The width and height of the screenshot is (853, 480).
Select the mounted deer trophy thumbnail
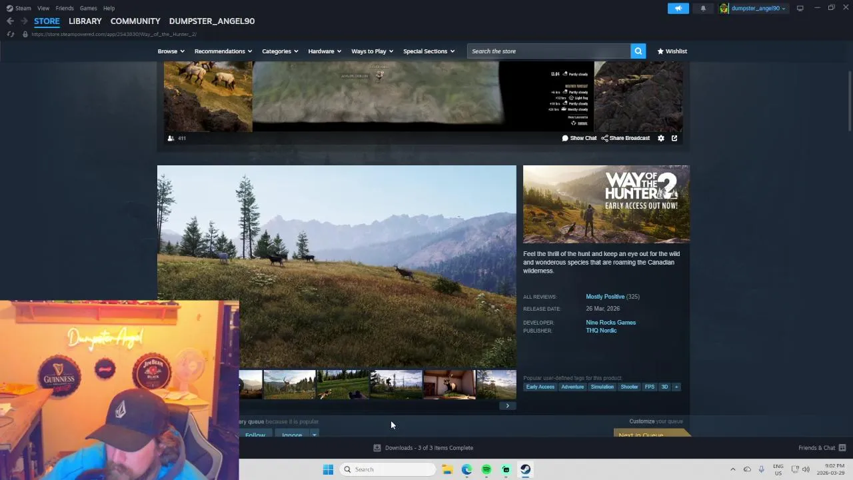450,385
